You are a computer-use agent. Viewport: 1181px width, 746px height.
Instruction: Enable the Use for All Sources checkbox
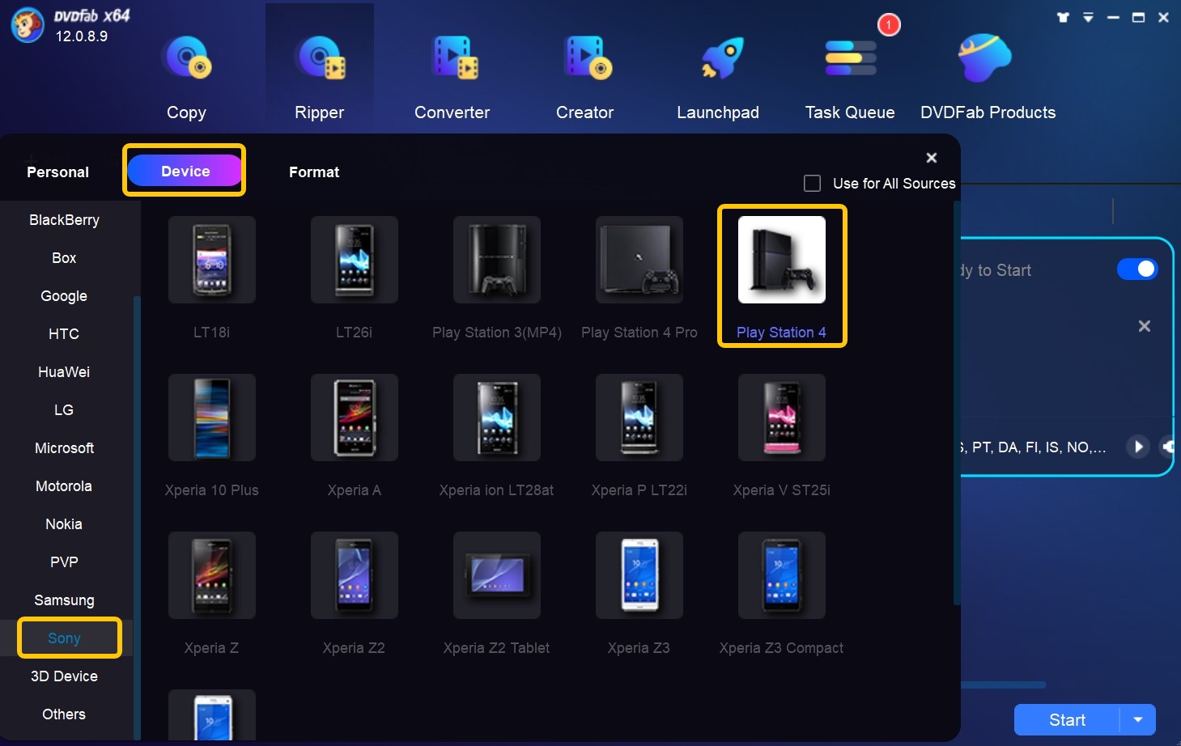pos(811,183)
